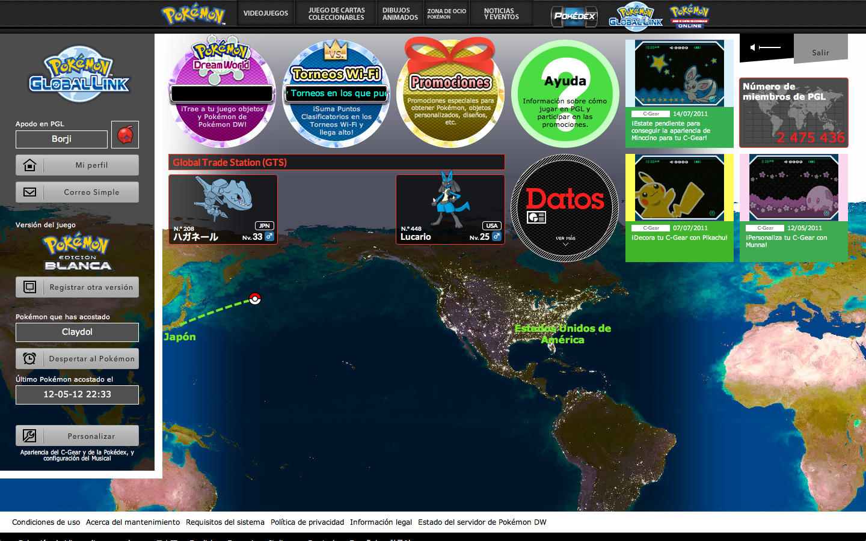Click the wrench icon beside Personalizar
Image resolution: width=866 pixels, height=541 pixels.
coord(29,436)
